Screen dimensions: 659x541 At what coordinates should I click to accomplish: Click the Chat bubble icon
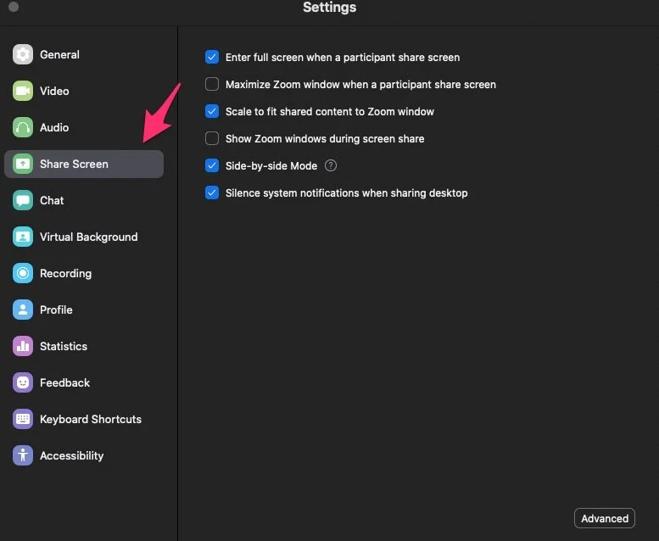[x=23, y=200]
